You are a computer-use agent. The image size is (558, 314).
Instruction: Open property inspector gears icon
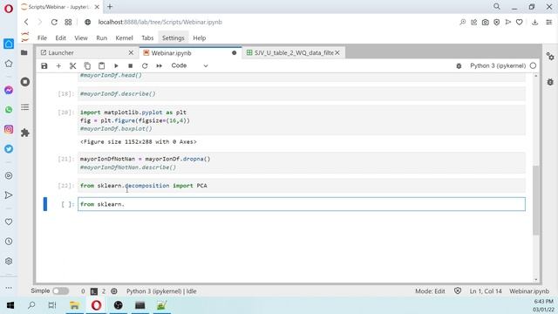tap(550, 56)
